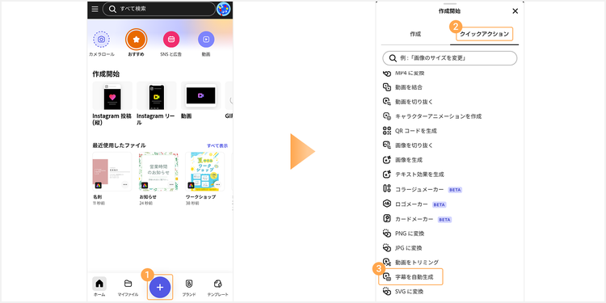The height and width of the screenshot is (303, 606).
Task: Select the カメラロール camera roll icon
Action: click(101, 40)
